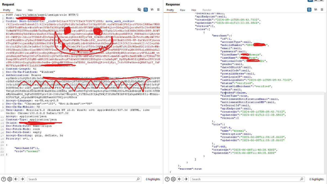Toggle hide non-printable eye icon in Request
Screen dimensions: 327x184
(x=139, y=10)
